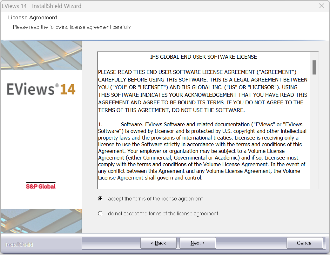This screenshot has width=330, height=255.
Task: Click the license heading 'IHS GLOBAL END USER SOFTWARE LICENSE'
Action: 204,57
